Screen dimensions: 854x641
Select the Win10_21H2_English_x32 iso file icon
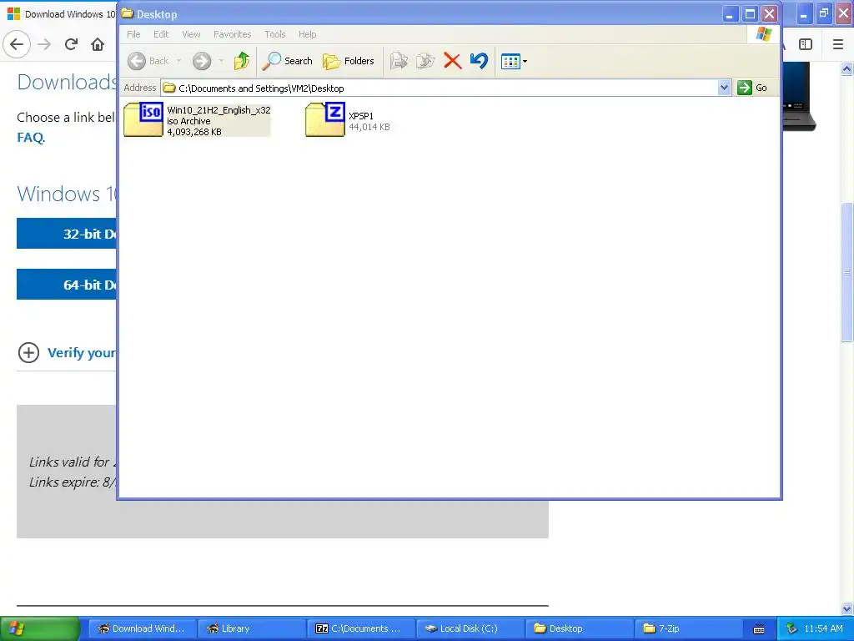pyautogui.click(x=143, y=119)
